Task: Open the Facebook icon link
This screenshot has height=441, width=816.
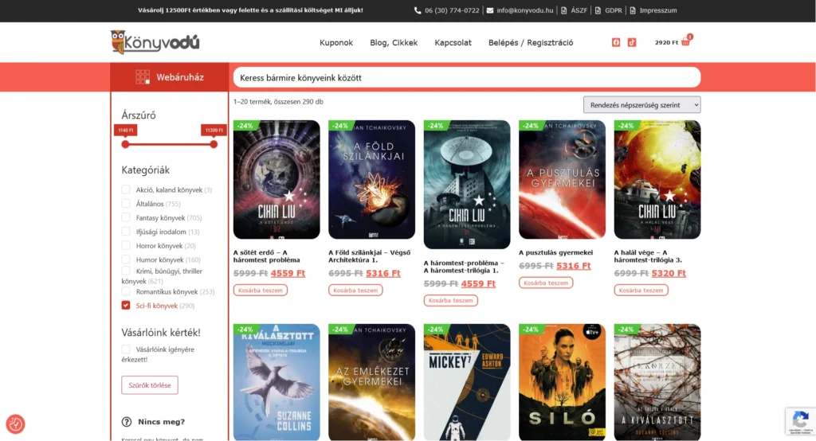Action: pyautogui.click(x=616, y=43)
